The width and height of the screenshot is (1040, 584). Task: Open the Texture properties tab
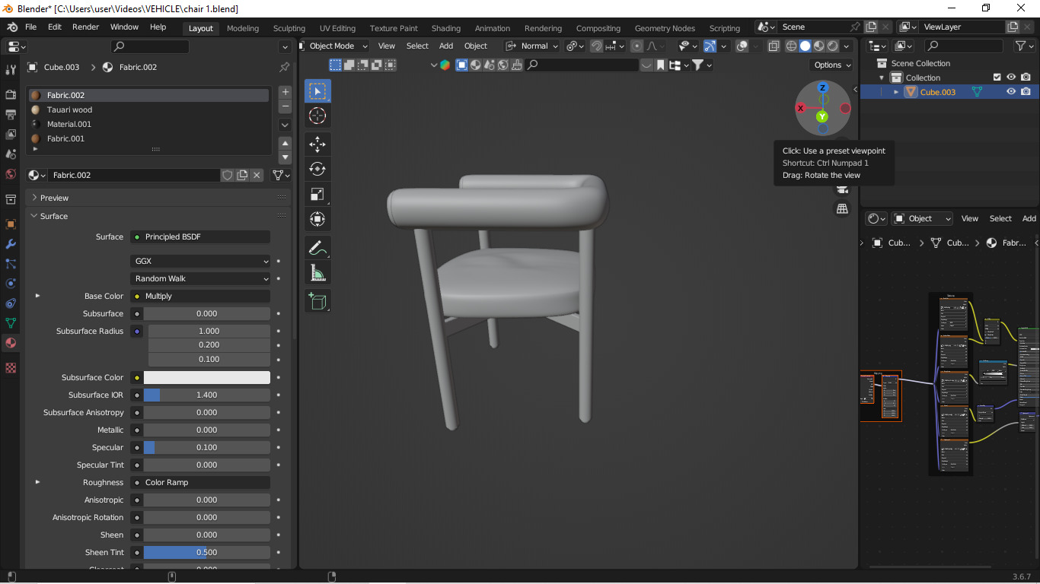coord(11,368)
